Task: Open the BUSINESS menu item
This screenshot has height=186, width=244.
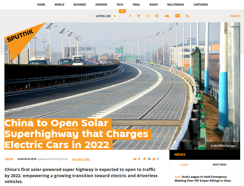Action: point(80,5)
